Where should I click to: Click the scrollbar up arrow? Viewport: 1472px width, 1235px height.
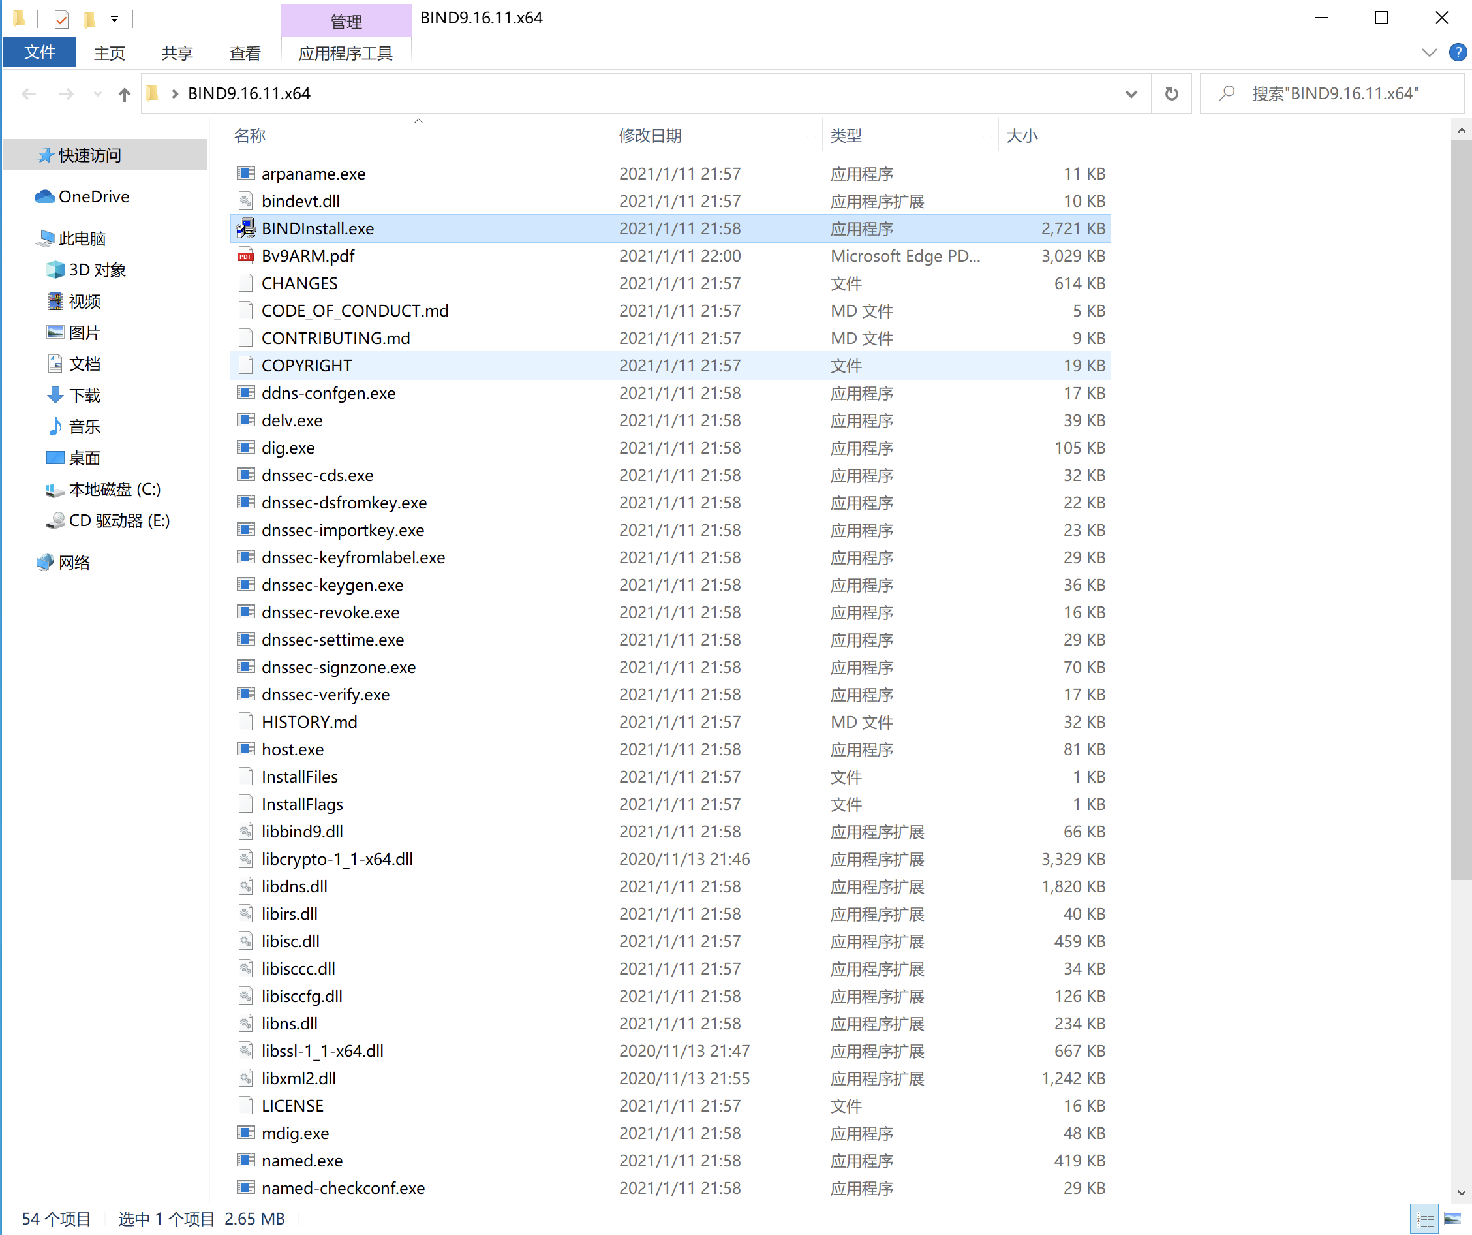tap(1461, 131)
